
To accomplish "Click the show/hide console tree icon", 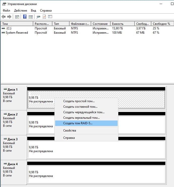I will coord(17,17).
